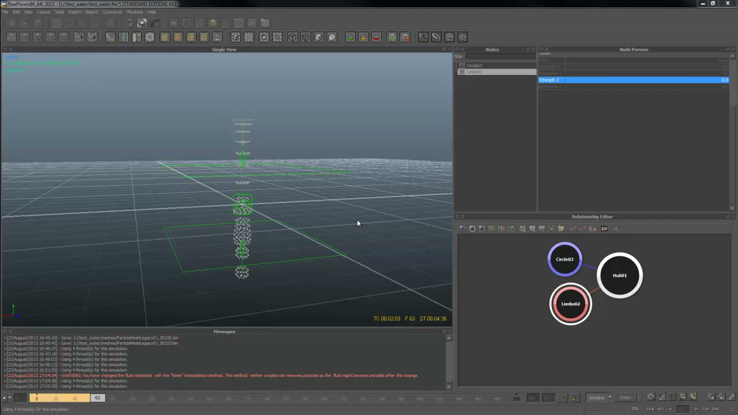Click the play forward button
Viewport: 738px width, 415px height.
[x=696, y=409]
